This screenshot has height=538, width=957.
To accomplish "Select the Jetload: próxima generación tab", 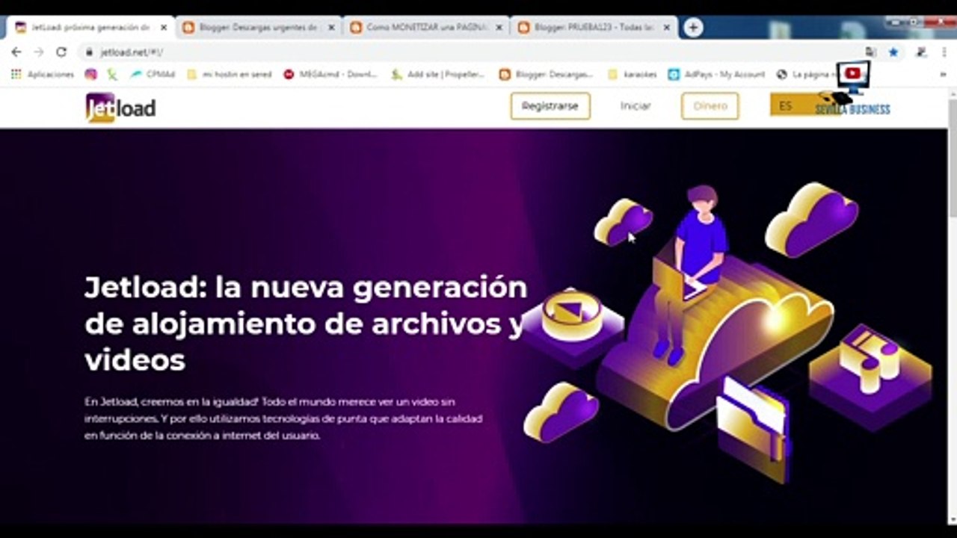I will point(90,28).
